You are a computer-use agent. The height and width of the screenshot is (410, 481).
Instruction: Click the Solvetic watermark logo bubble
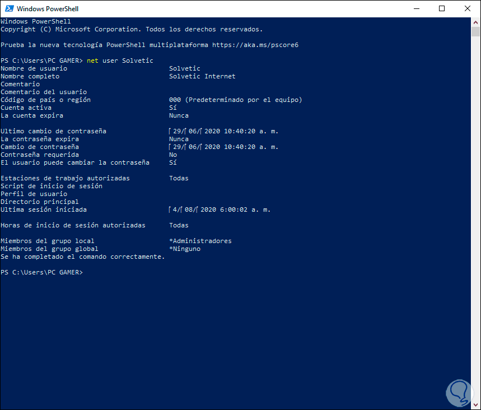[x=459, y=393]
